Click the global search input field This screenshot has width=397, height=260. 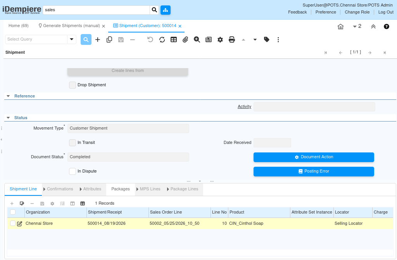pos(97,10)
